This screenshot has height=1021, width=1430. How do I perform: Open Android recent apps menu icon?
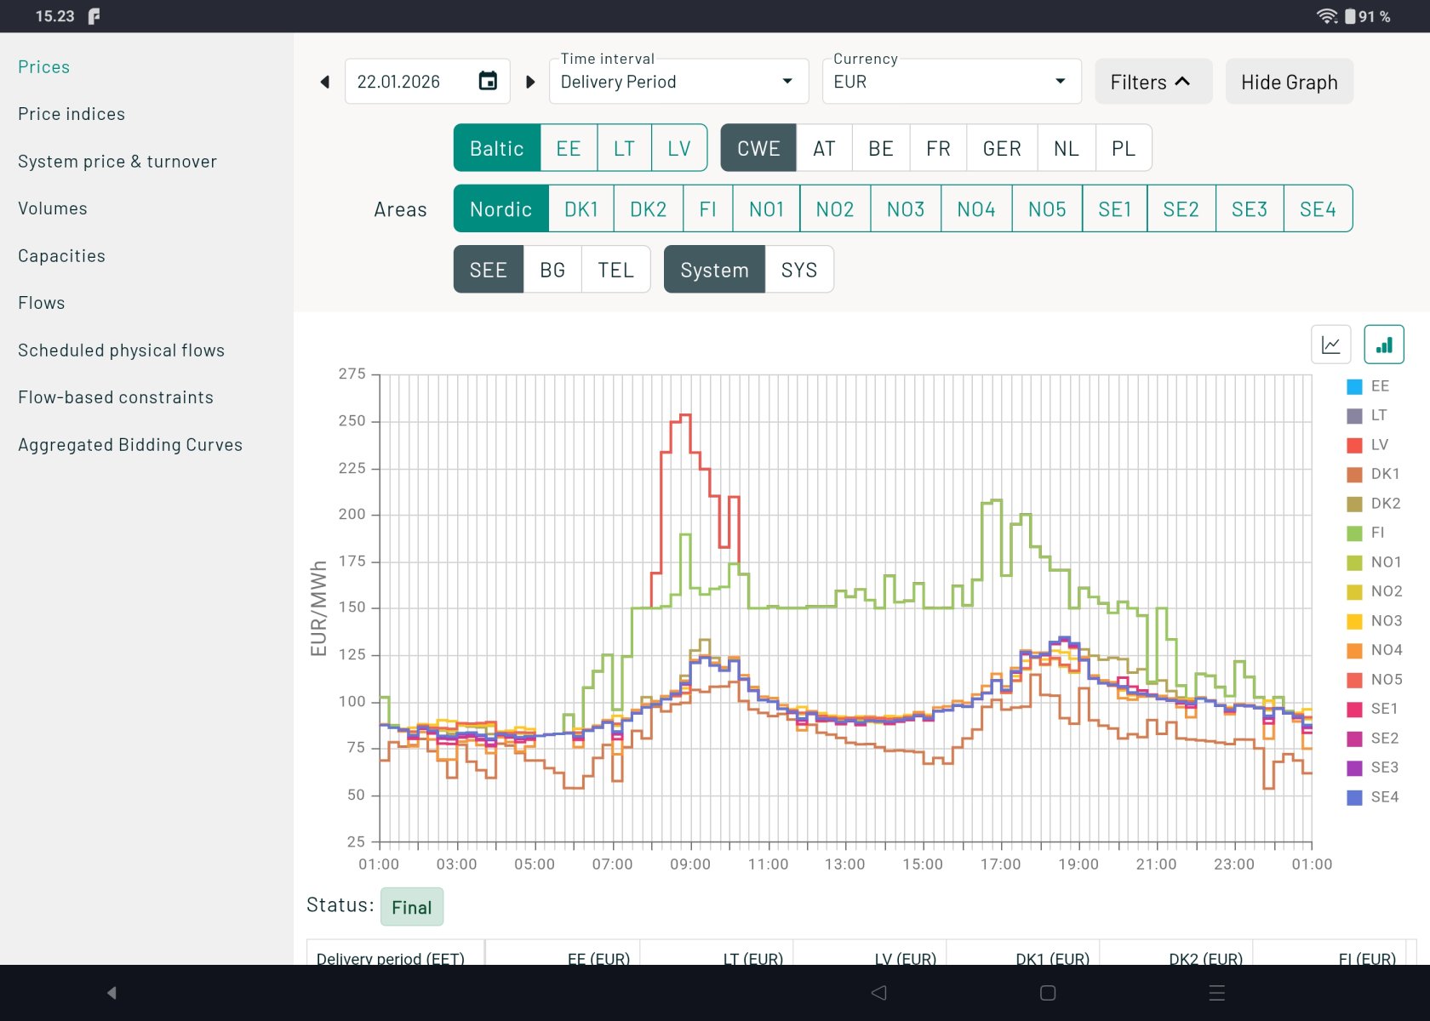[x=1216, y=992]
